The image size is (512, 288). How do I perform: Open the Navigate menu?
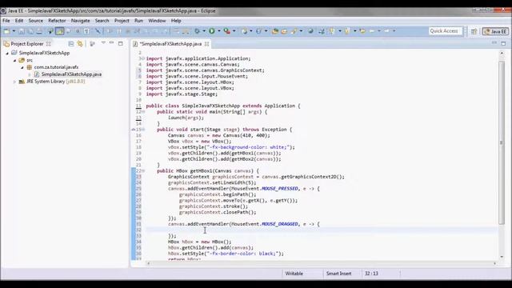click(80, 21)
